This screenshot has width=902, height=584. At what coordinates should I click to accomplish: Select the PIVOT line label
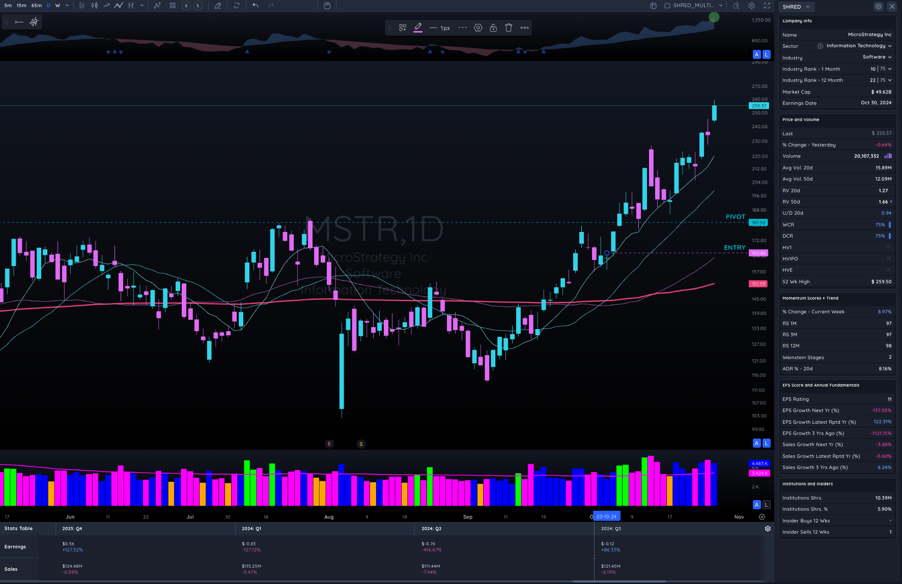click(x=735, y=217)
